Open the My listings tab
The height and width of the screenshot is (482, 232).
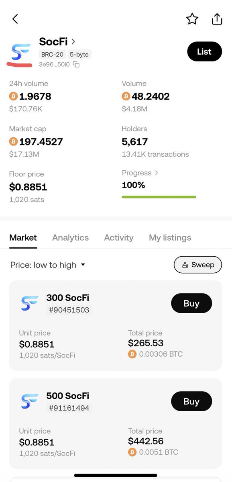(x=170, y=237)
